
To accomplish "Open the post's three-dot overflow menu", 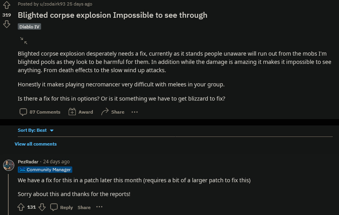I will click(135, 112).
